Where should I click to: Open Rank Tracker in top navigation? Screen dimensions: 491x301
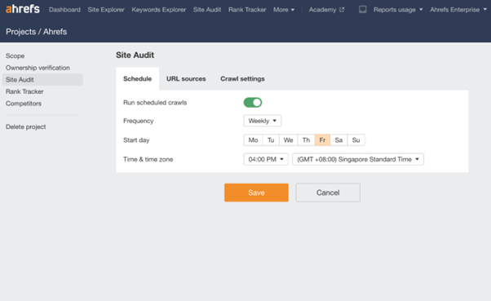pos(247,10)
